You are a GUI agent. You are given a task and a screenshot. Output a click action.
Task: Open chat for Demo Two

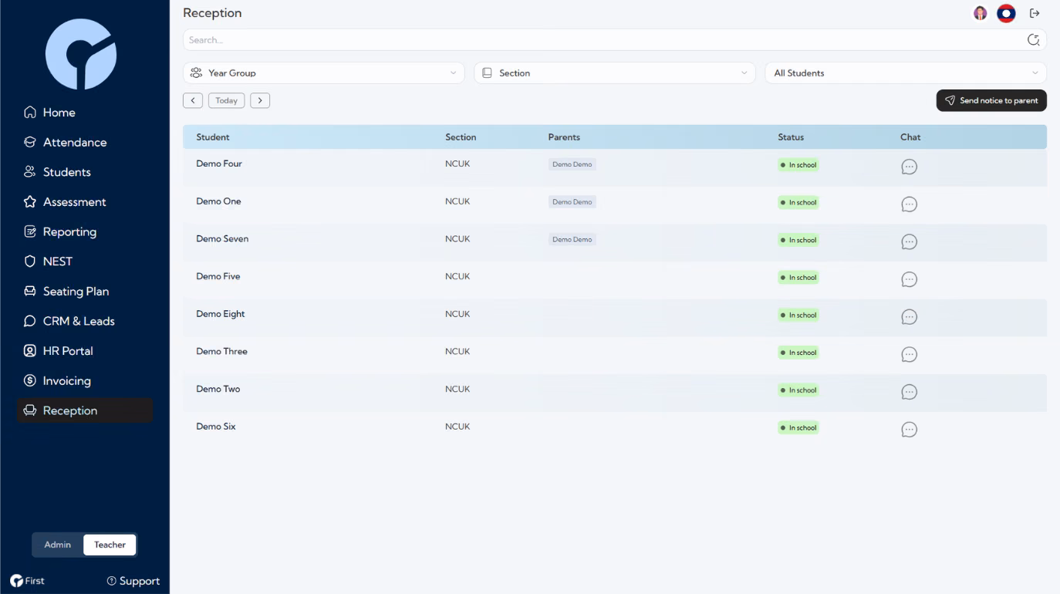pos(910,392)
